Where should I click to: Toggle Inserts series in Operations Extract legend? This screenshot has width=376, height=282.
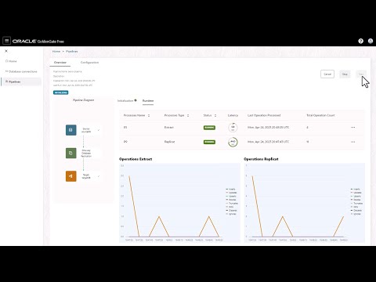(231, 189)
